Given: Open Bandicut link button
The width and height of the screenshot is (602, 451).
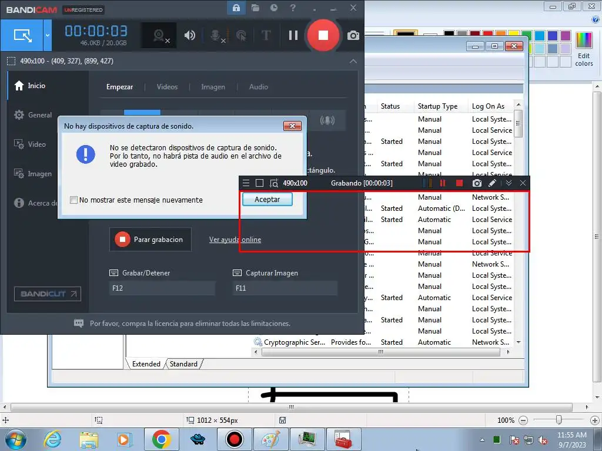Looking at the screenshot, I should coord(48,294).
